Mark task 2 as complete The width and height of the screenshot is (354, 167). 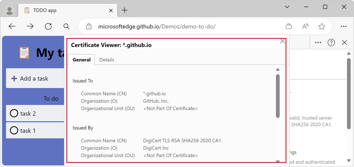(x=14, y=113)
